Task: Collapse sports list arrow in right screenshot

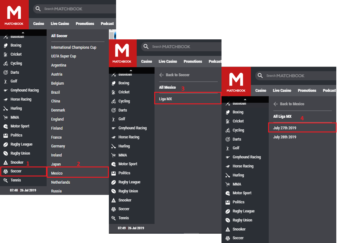Action: coord(245,99)
